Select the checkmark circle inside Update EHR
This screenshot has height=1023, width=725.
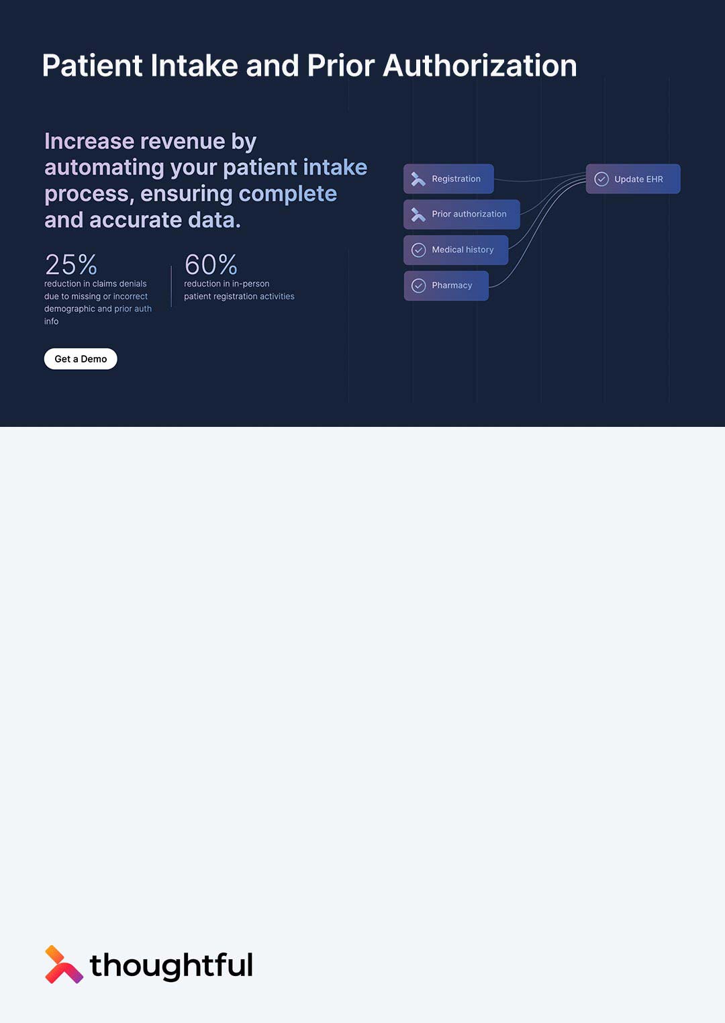601,179
